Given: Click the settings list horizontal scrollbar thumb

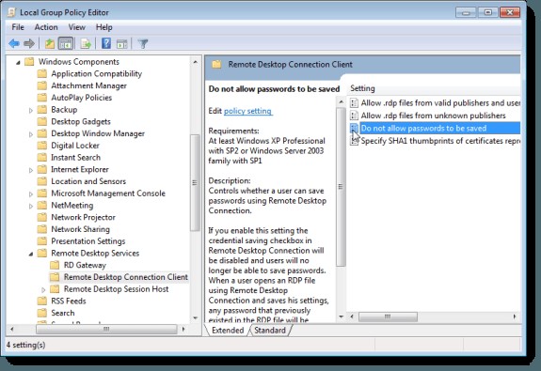Looking at the screenshot, I should click(388, 317).
